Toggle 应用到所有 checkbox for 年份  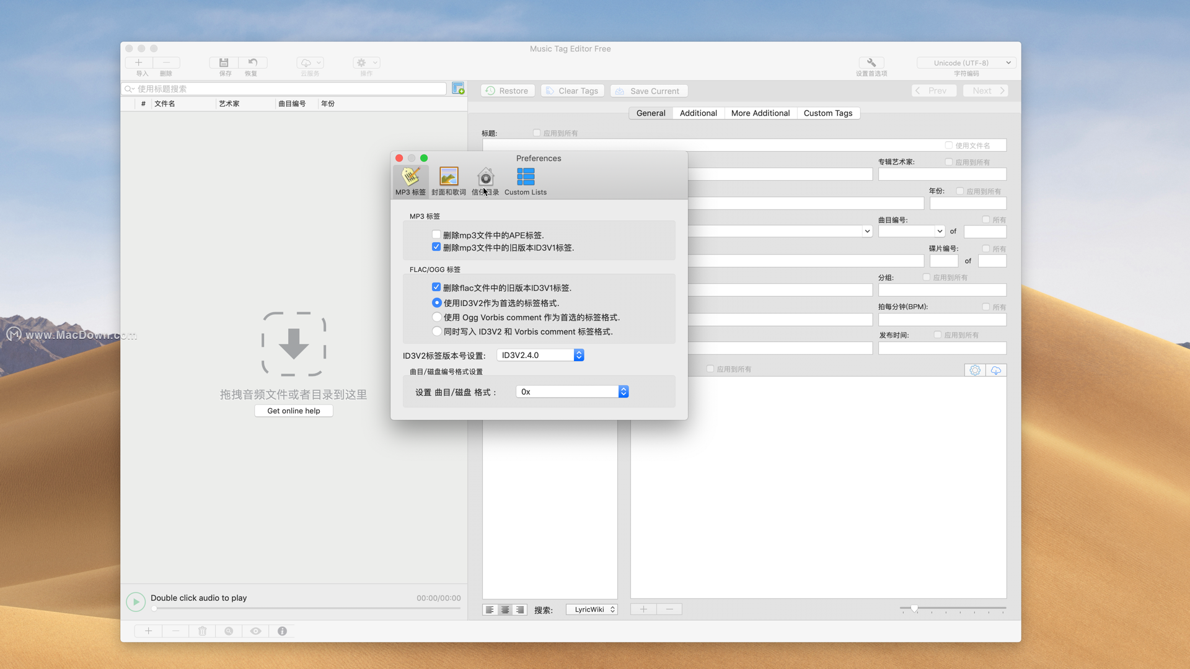click(x=960, y=191)
